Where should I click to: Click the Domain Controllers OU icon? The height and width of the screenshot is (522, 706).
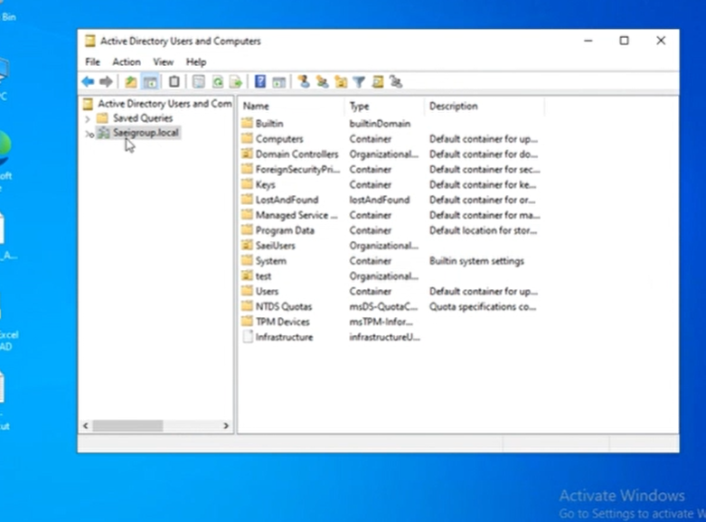247,154
